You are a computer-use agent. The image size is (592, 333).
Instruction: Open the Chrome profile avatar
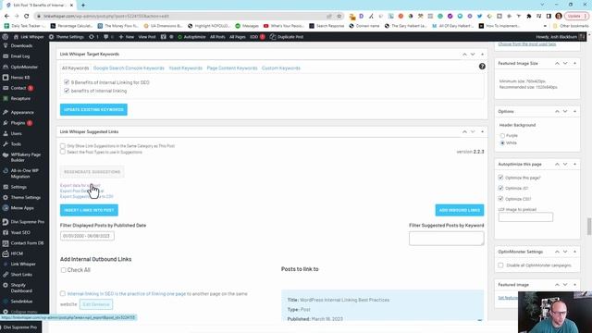click(x=559, y=17)
